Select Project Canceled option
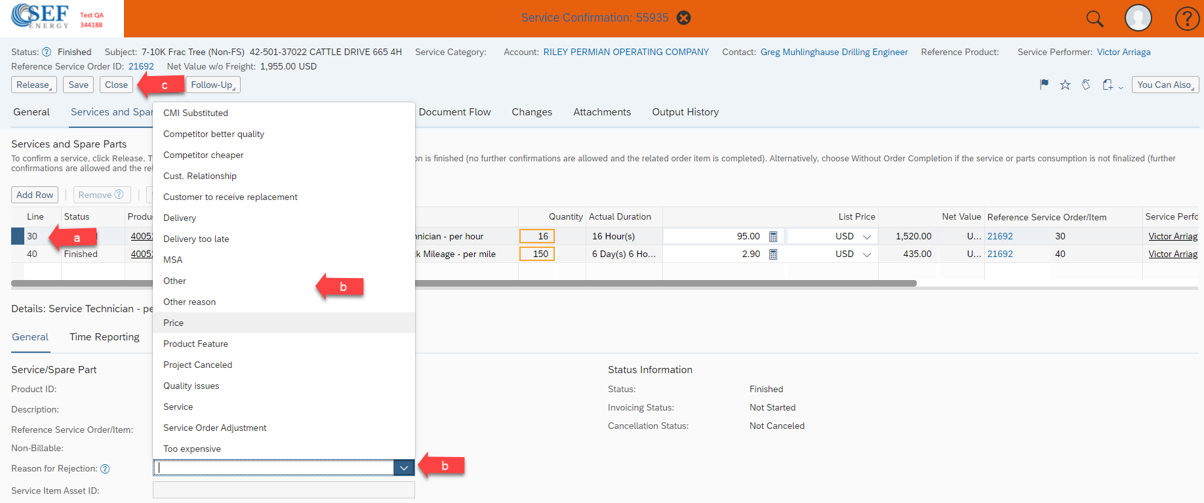Image resolution: width=1204 pixels, height=503 pixels. click(284, 365)
